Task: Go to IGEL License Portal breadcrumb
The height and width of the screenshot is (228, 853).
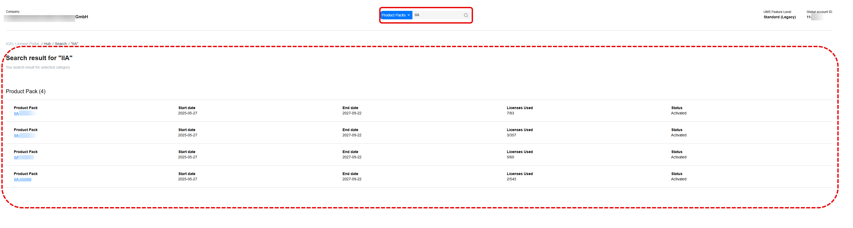Action: (x=22, y=44)
